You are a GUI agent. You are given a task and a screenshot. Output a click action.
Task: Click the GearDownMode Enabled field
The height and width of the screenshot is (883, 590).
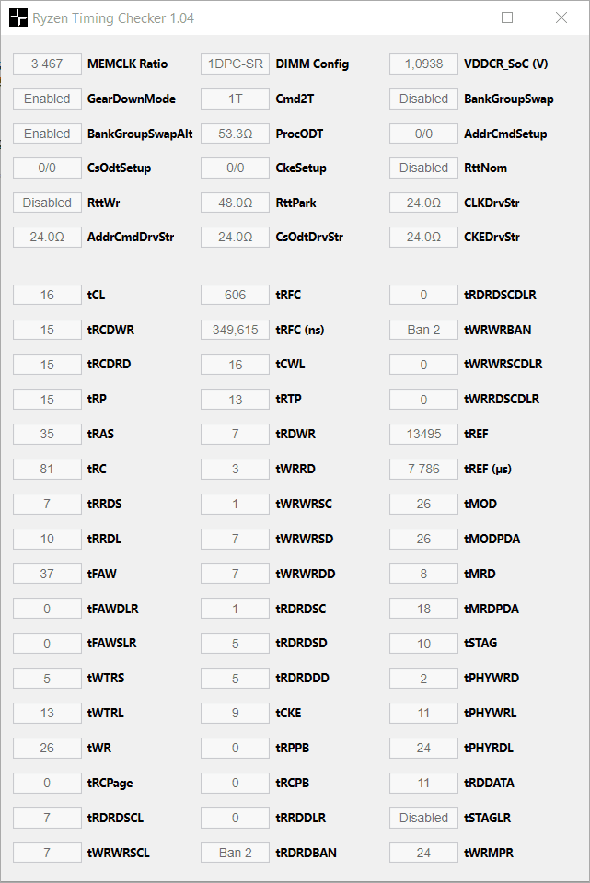coord(47,99)
